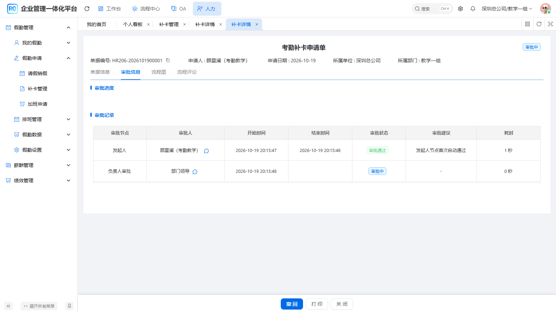Screen dimensions: 556x313
Task: Click 展开所有菜单 button
Action: point(39,306)
